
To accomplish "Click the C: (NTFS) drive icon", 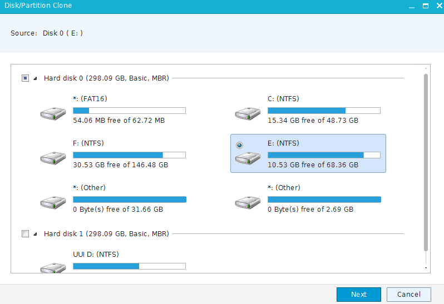I will [248, 113].
